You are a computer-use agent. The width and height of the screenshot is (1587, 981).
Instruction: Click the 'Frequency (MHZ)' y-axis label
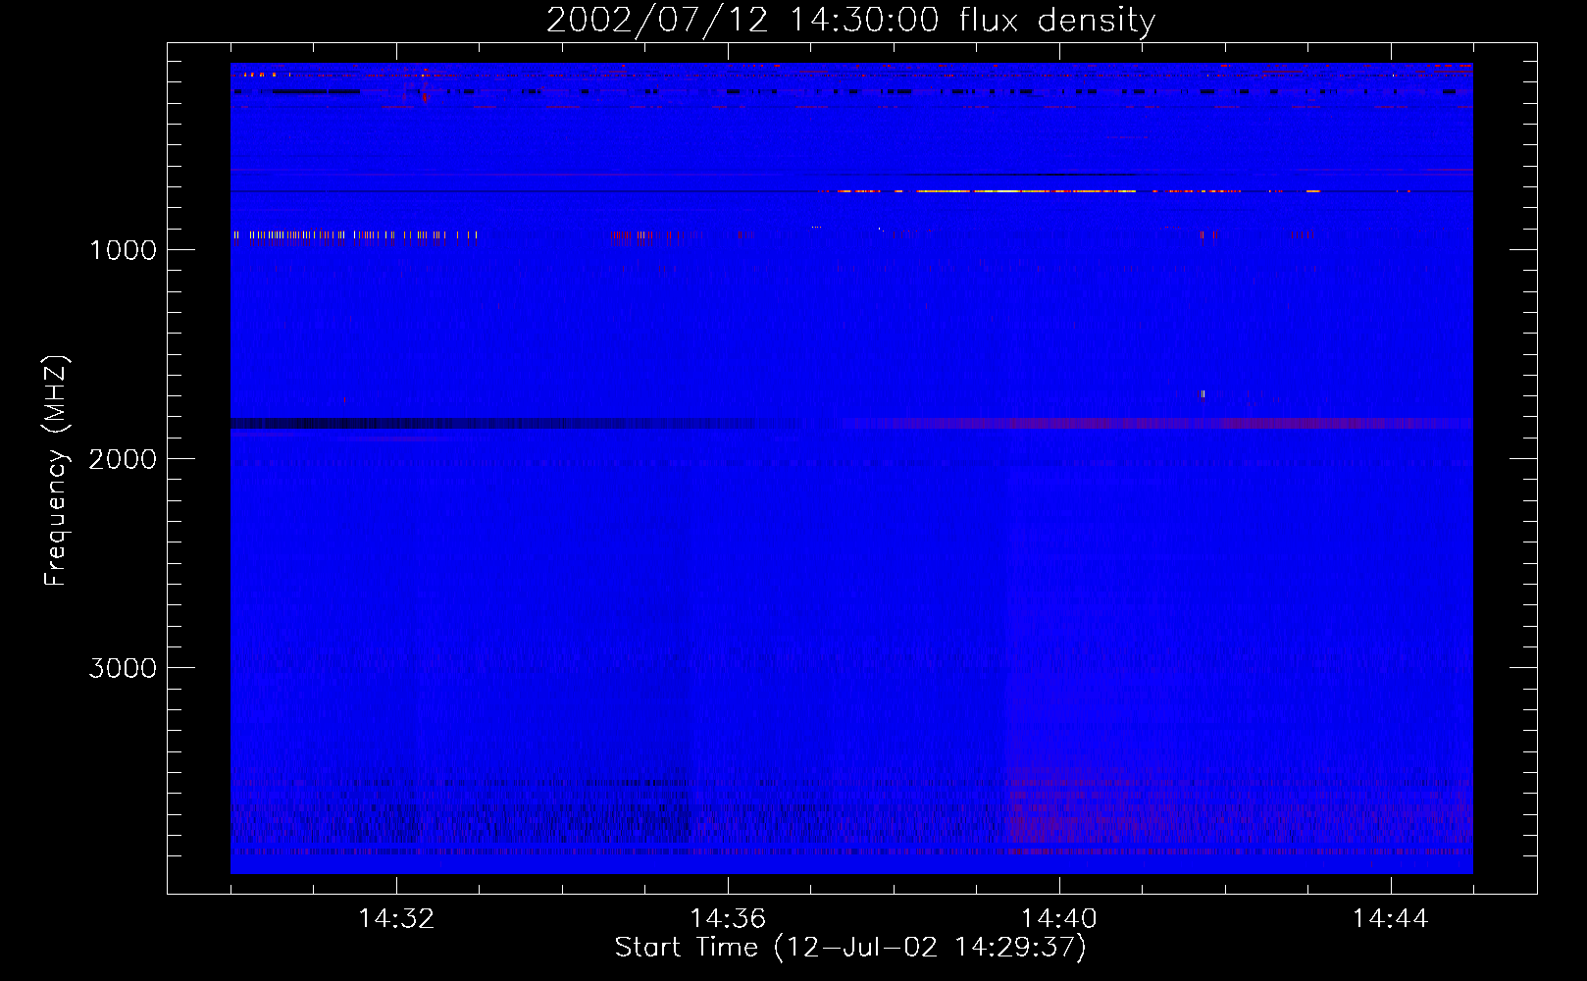pos(56,471)
